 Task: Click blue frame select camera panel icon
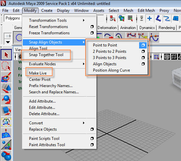click(156, 57)
